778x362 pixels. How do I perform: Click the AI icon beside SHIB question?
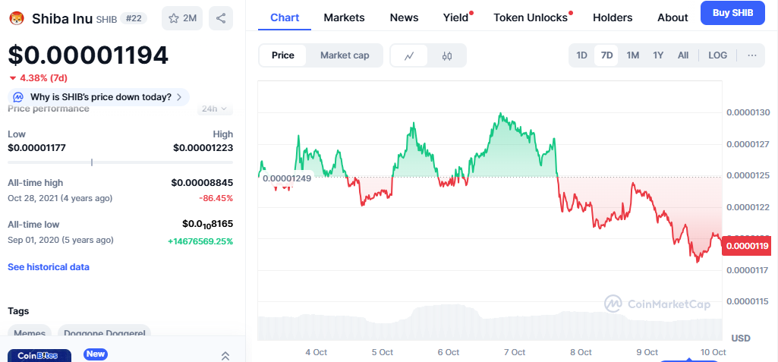click(18, 97)
